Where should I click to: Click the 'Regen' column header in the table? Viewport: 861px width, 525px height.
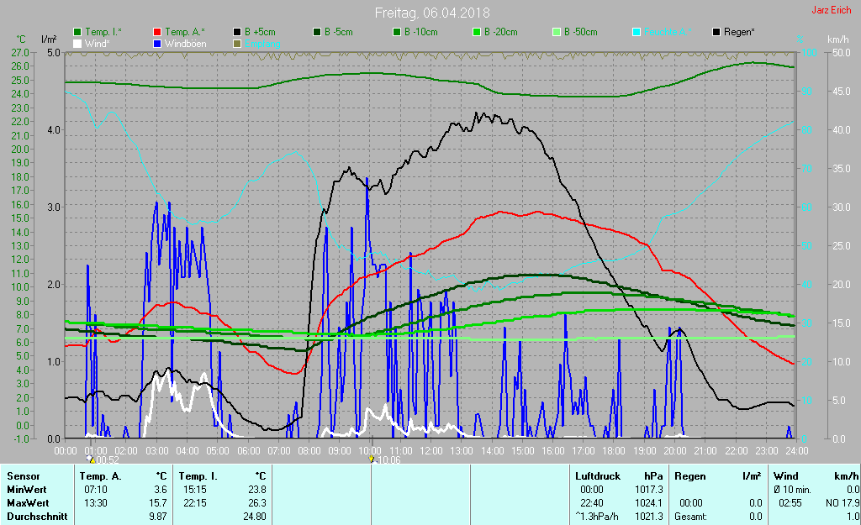tap(689, 476)
